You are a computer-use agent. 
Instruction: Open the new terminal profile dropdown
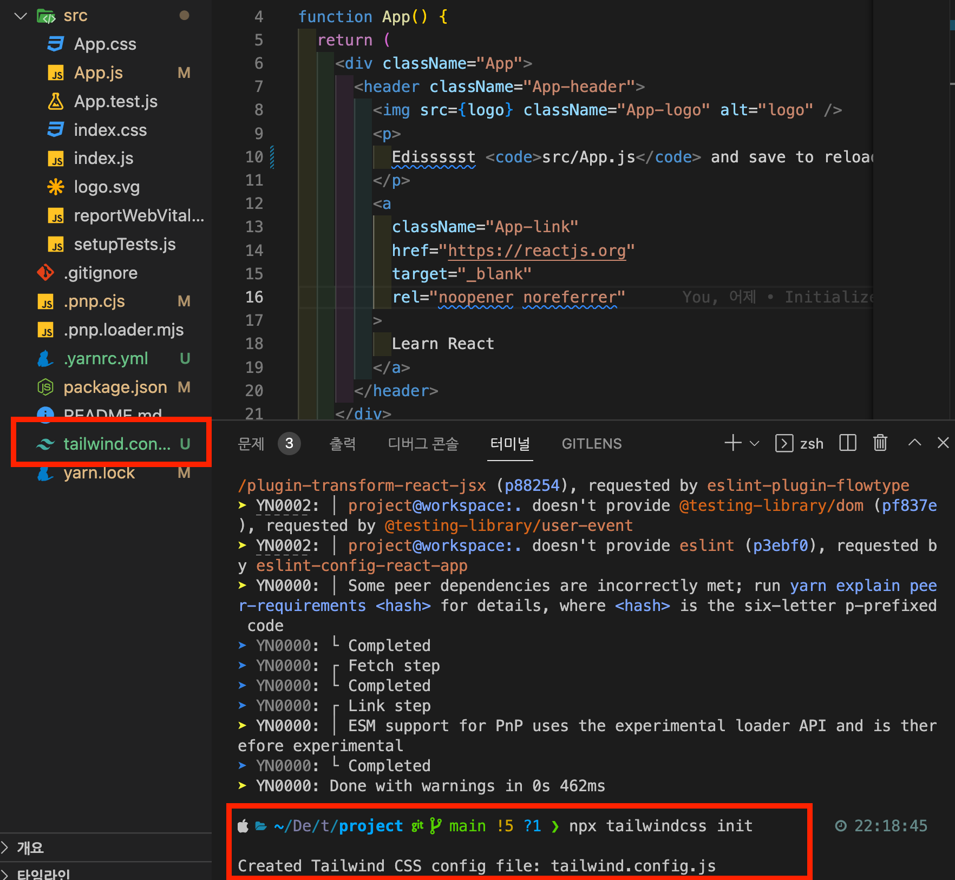pos(754,444)
